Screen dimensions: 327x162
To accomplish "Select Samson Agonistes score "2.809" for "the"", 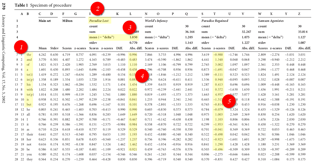I will point(262,54).
